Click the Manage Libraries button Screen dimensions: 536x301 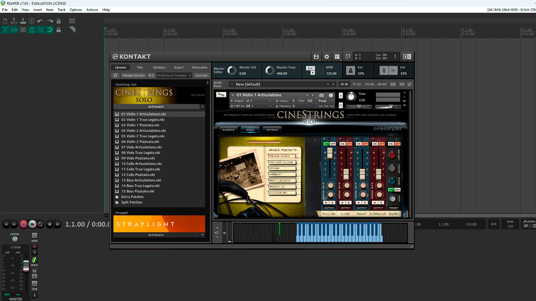pyautogui.click(x=133, y=75)
